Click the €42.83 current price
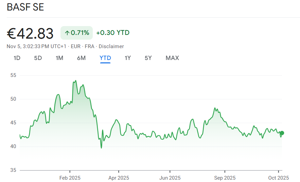Screen dimensions: 300x182 [30, 34]
